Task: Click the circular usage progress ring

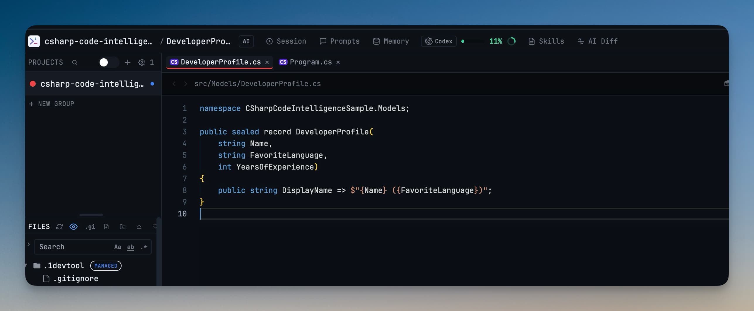Action: (511, 41)
